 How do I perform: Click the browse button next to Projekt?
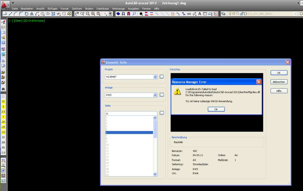[162, 77]
